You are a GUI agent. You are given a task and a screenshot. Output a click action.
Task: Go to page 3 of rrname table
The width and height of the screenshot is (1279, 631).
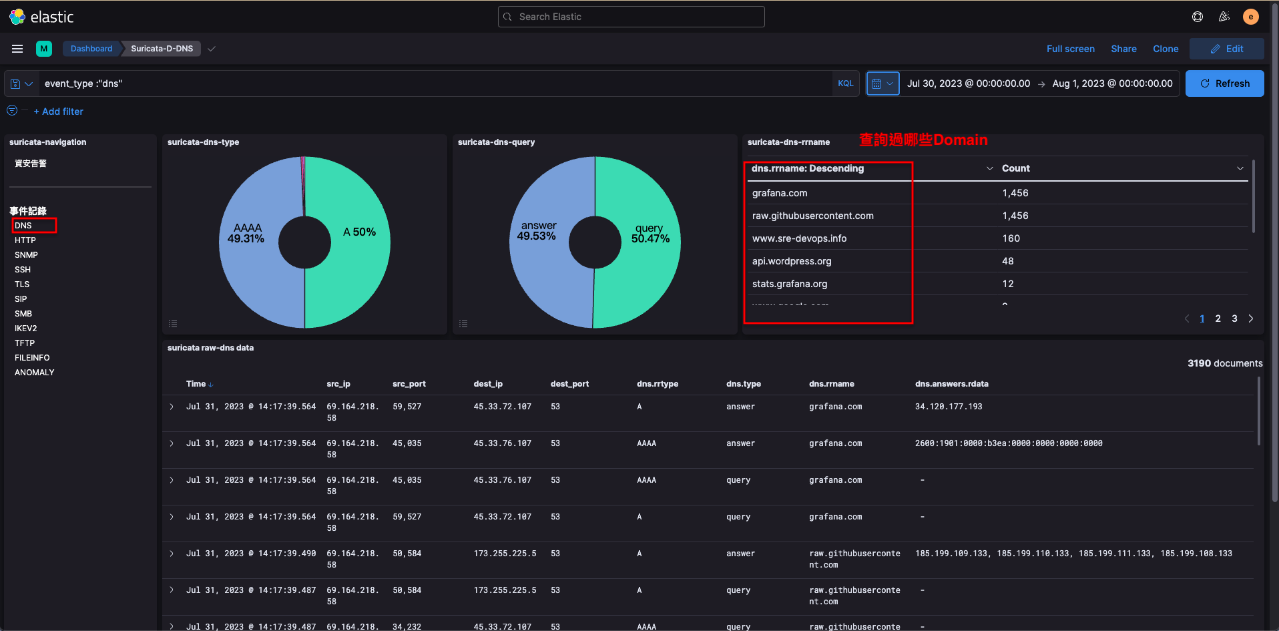coord(1234,319)
